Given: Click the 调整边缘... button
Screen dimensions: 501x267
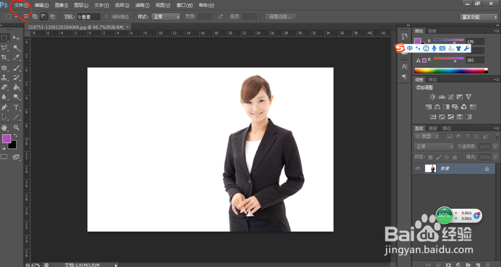Looking at the screenshot, I should (280, 17).
